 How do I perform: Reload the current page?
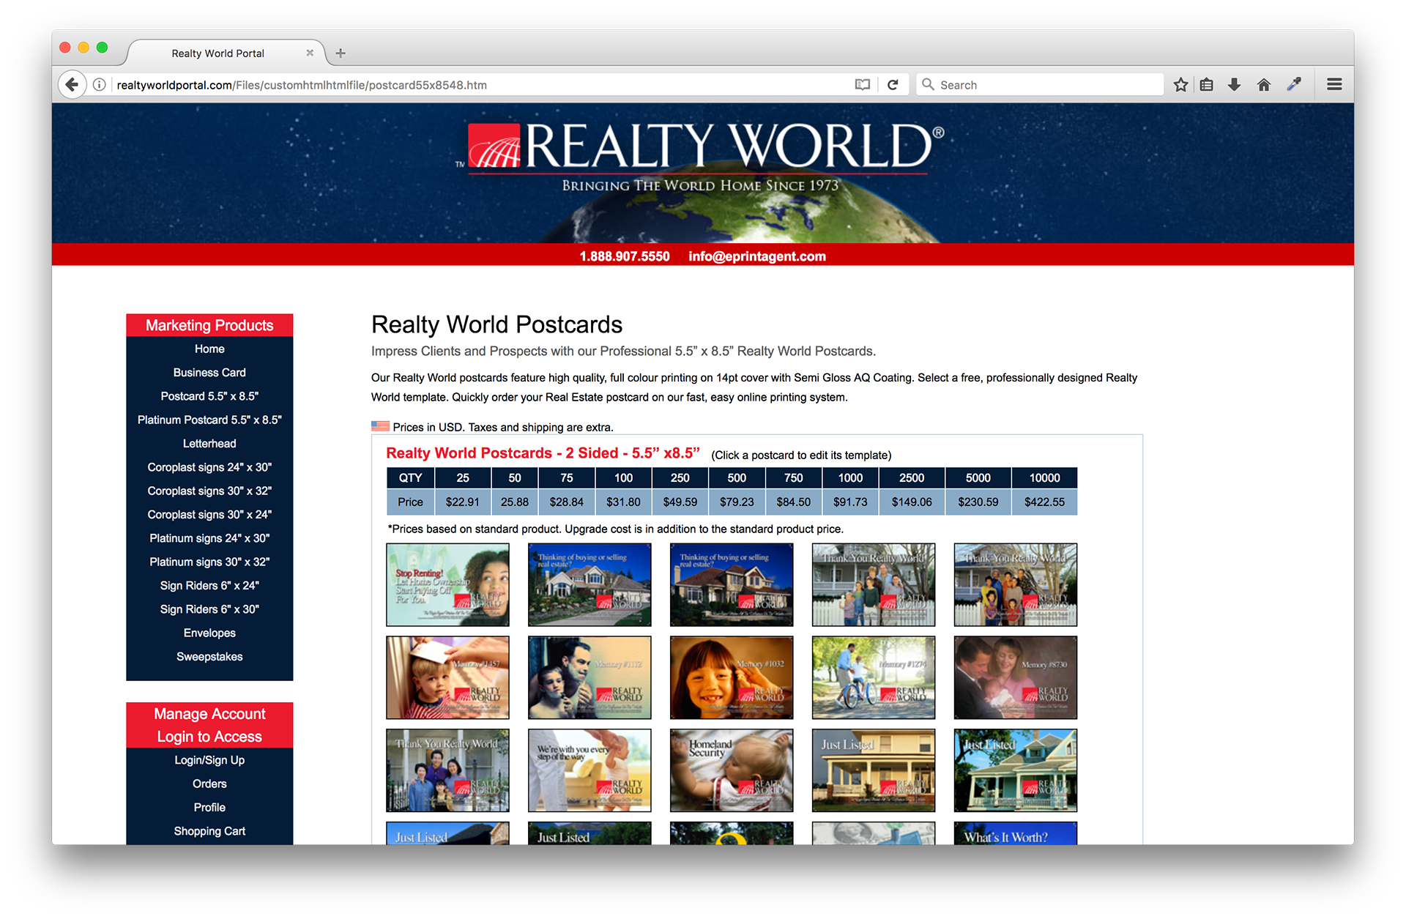[x=893, y=85]
